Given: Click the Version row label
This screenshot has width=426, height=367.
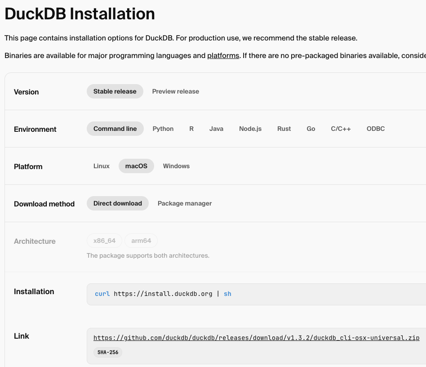Looking at the screenshot, I should (x=27, y=92).
